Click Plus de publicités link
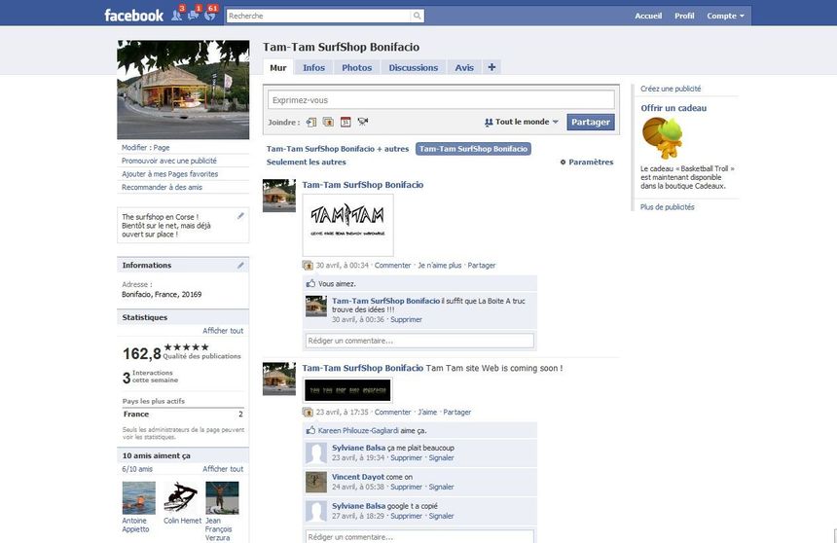837x543 pixels. [x=668, y=207]
